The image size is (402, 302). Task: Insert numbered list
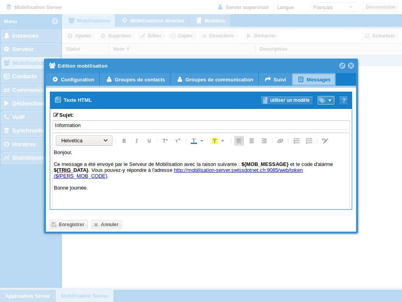[296, 141]
